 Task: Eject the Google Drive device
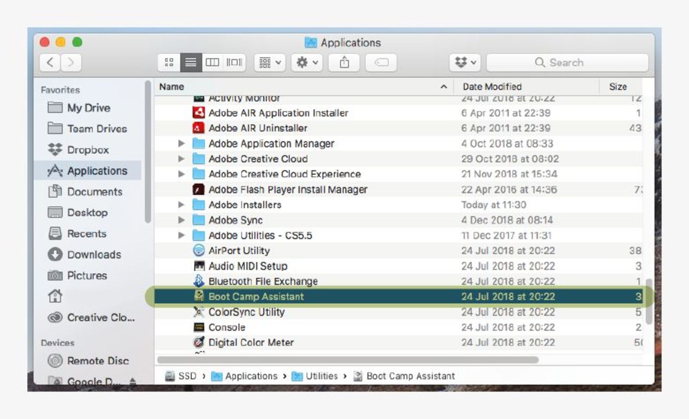[x=133, y=381]
